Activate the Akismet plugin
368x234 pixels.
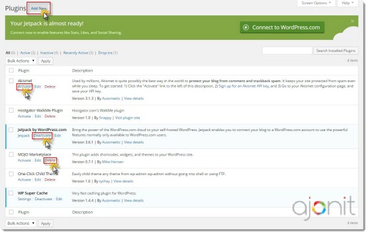(x=25, y=87)
